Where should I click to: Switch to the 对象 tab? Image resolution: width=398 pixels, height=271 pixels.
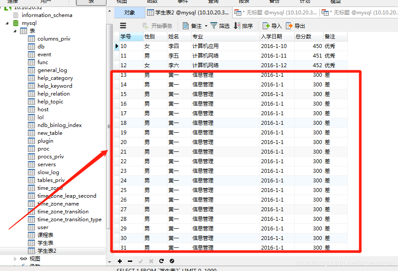coord(130,13)
